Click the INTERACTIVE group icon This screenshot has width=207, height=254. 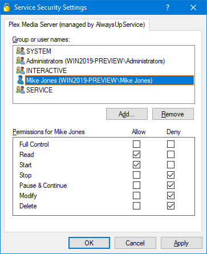coord(21,70)
